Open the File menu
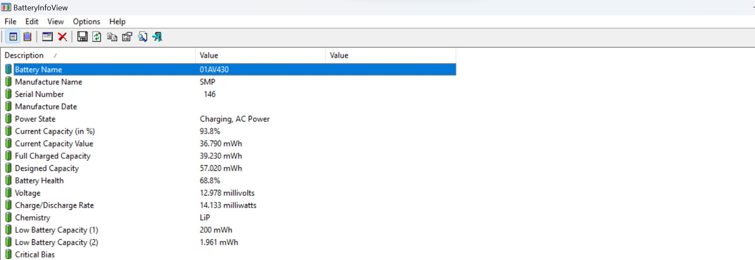 [x=10, y=22]
